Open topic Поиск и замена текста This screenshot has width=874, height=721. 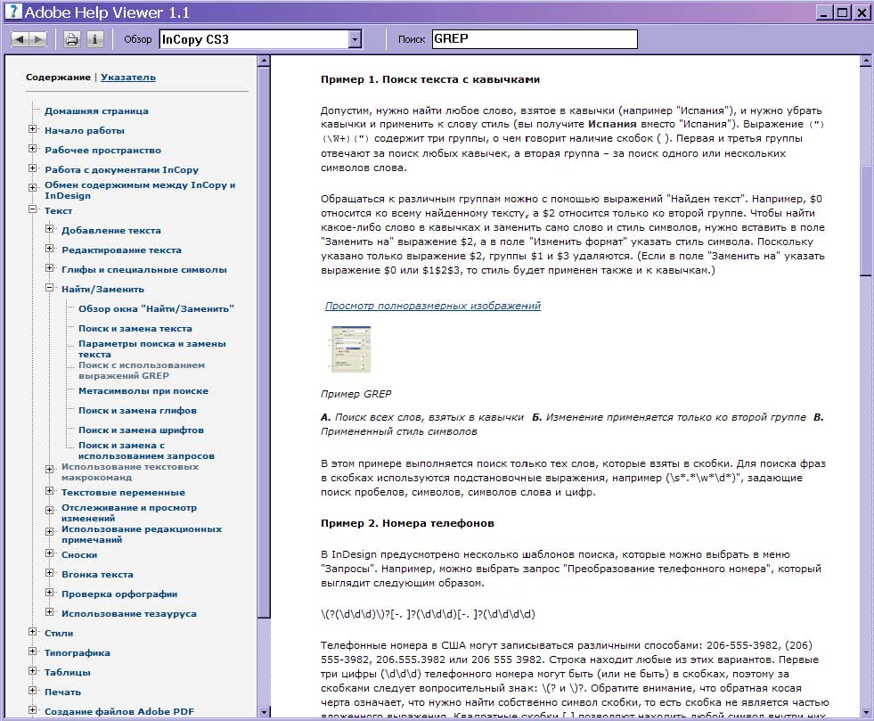coord(135,329)
